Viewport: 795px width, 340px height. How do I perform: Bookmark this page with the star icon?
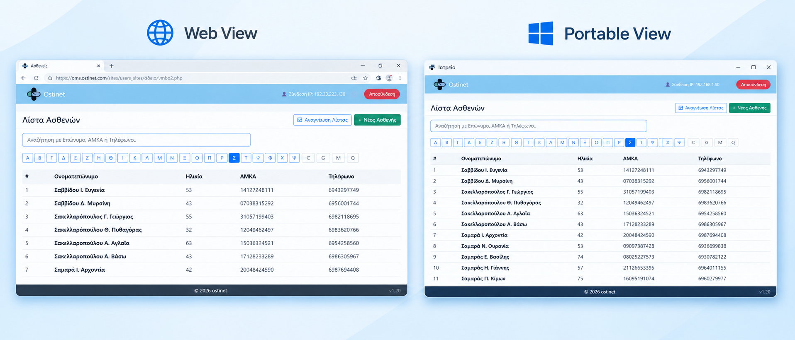point(365,78)
